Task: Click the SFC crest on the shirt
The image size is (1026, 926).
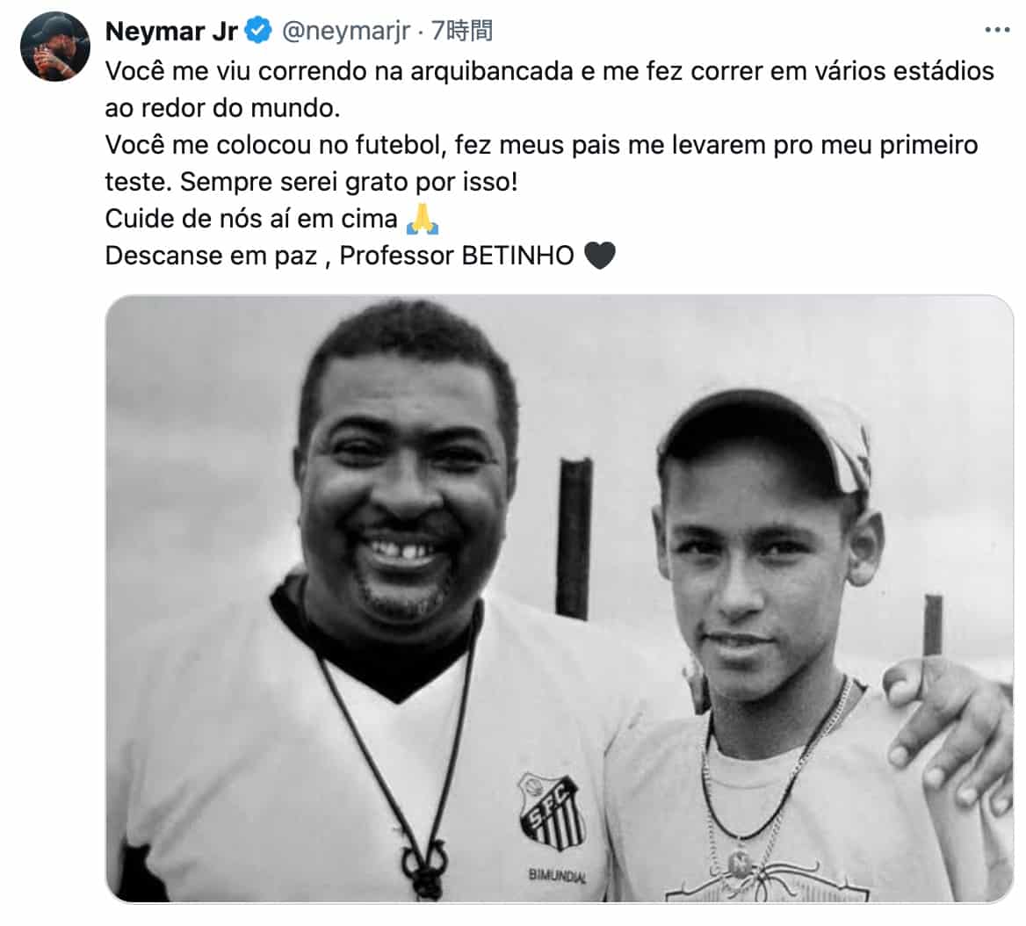Action: click(x=551, y=812)
